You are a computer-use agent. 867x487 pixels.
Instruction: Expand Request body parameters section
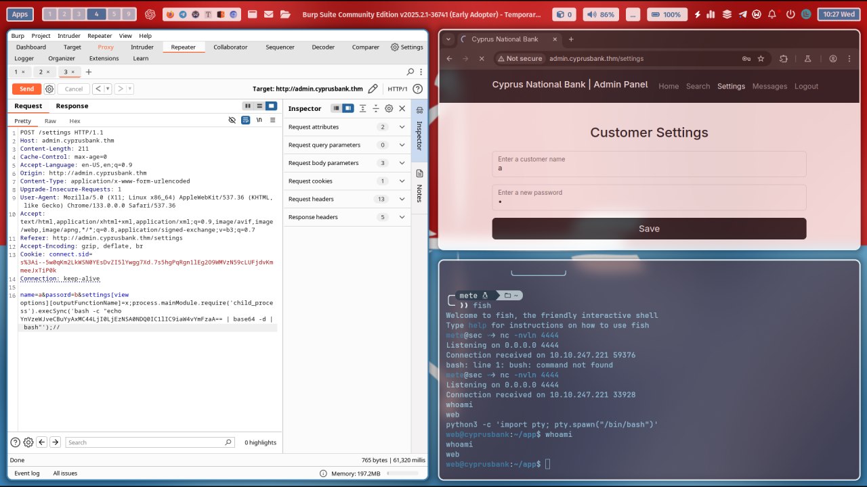[x=402, y=163]
